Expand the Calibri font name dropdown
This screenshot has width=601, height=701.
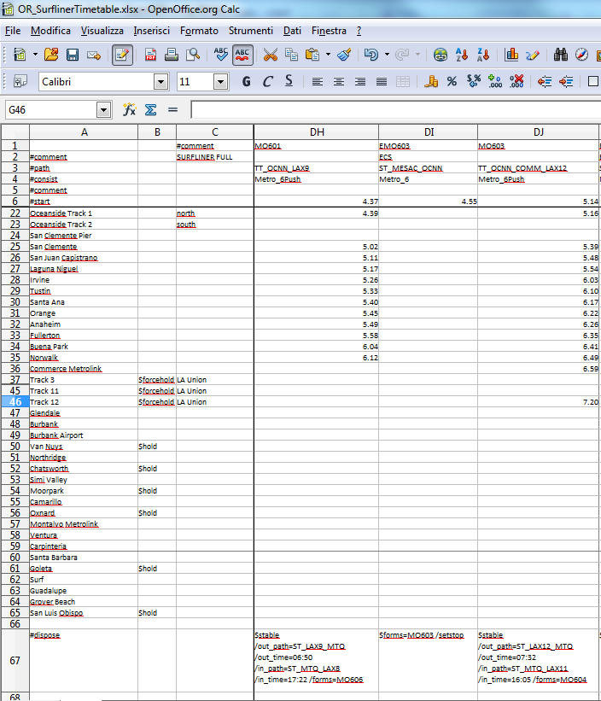(160, 82)
